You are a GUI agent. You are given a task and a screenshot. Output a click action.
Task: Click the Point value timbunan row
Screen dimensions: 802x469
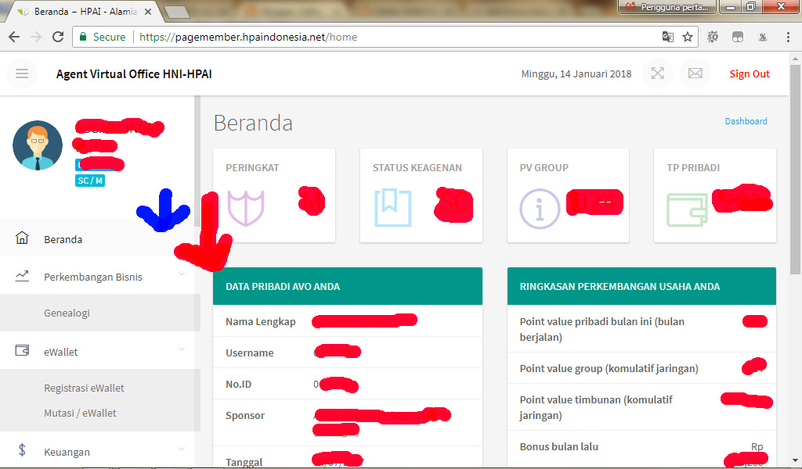point(641,407)
